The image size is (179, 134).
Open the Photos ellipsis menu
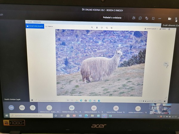(x=174, y=29)
